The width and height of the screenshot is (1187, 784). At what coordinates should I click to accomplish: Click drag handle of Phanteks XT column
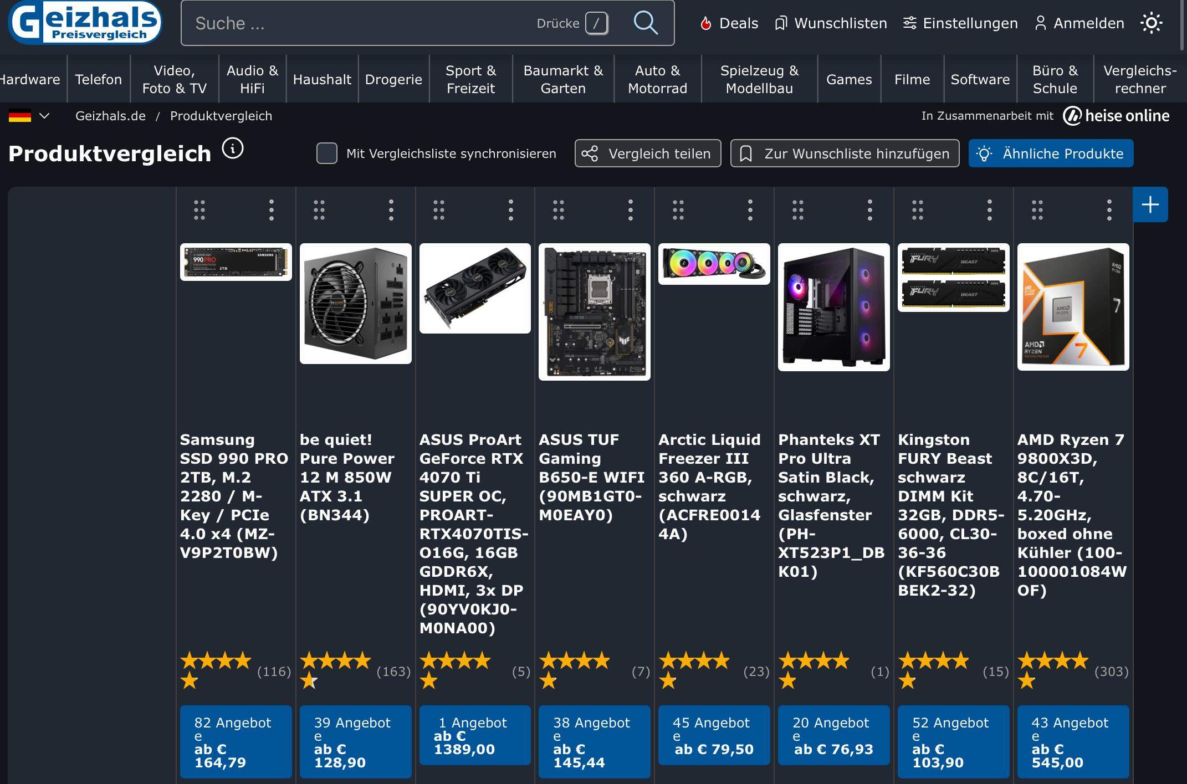click(798, 210)
